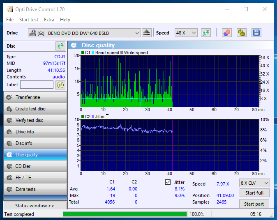Image resolution: width=277 pixels, height=220 pixels.
Task: Click the label disc icon button
Action: (x=60, y=85)
